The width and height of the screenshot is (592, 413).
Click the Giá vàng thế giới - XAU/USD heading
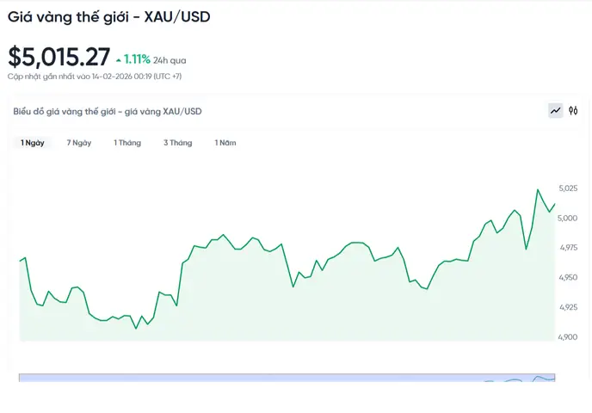(x=108, y=17)
